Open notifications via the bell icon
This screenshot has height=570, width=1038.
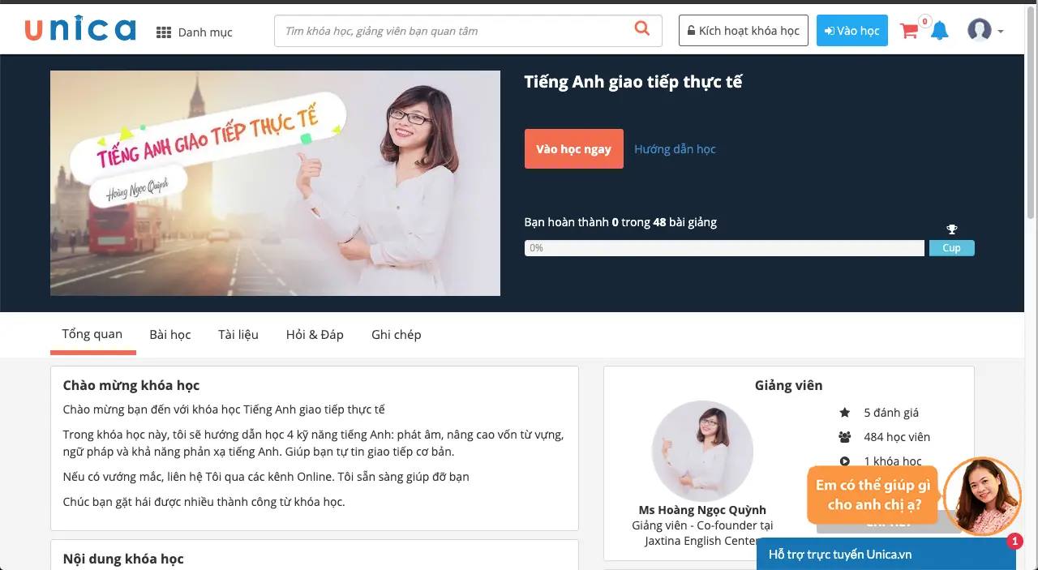[940, 30]
